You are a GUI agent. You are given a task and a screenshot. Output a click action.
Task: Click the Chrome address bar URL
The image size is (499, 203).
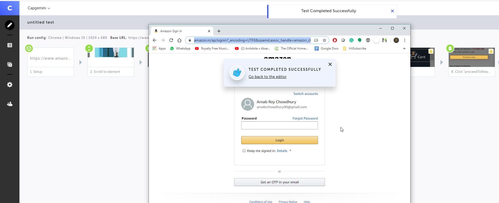(252, 40)
